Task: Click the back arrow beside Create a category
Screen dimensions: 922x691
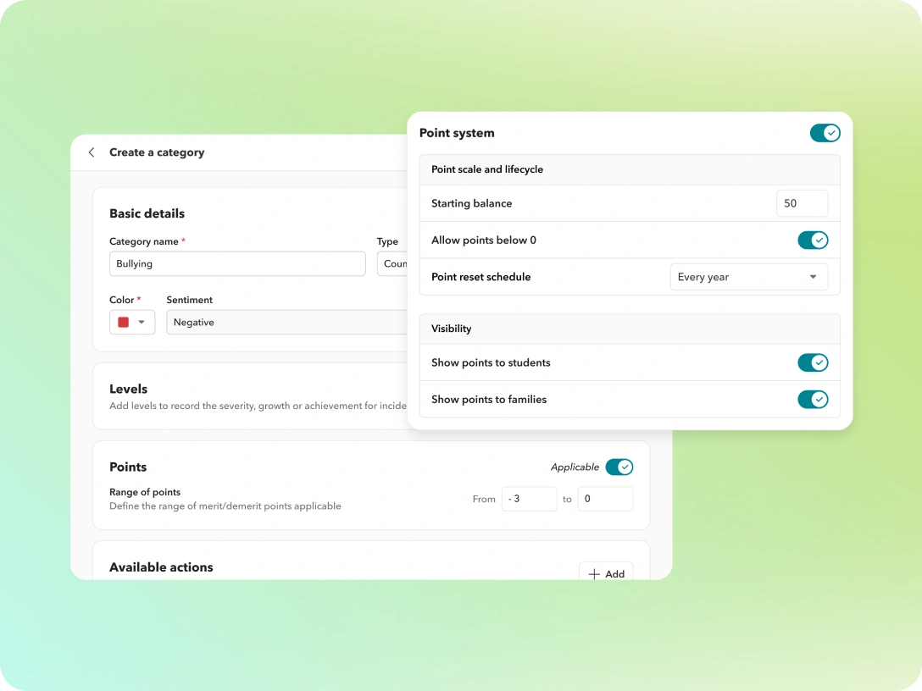Action: [92, 152]
